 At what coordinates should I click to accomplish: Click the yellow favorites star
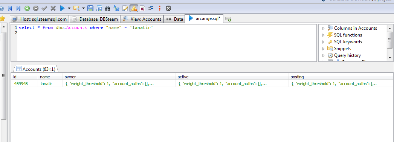pos(3,18)
